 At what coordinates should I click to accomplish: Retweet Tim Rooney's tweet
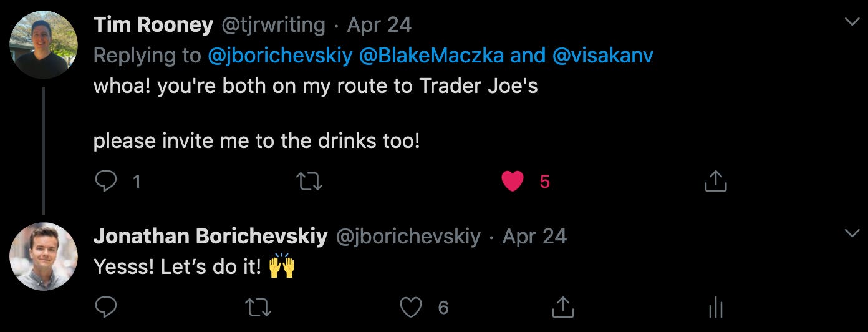(309, 182)
